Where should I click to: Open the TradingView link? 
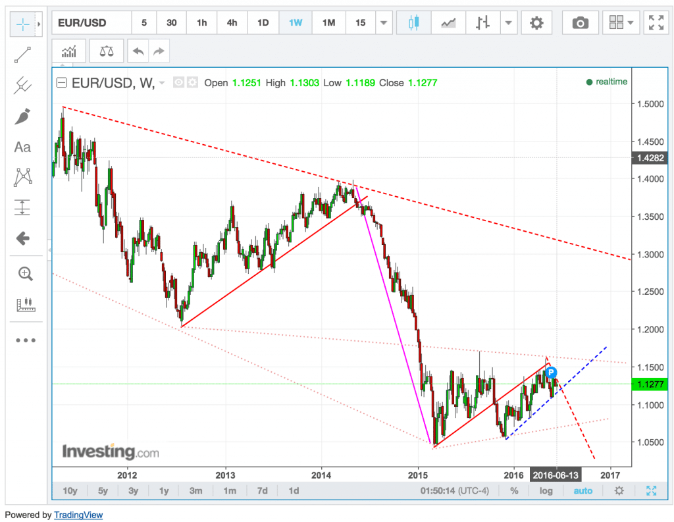78,515
